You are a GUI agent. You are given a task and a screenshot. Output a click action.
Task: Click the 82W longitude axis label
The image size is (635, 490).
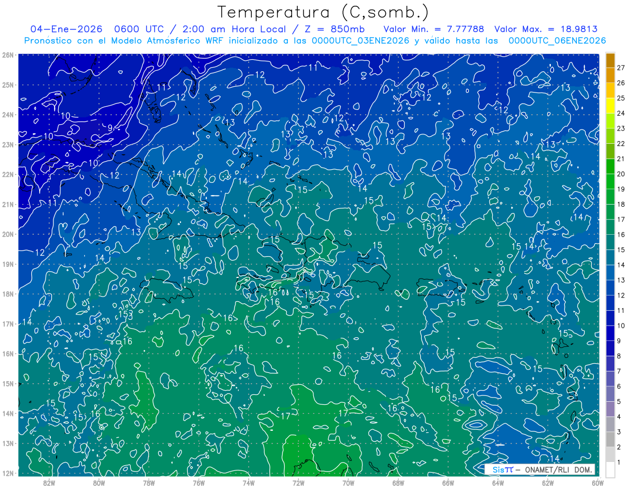(x=49, y=482)
